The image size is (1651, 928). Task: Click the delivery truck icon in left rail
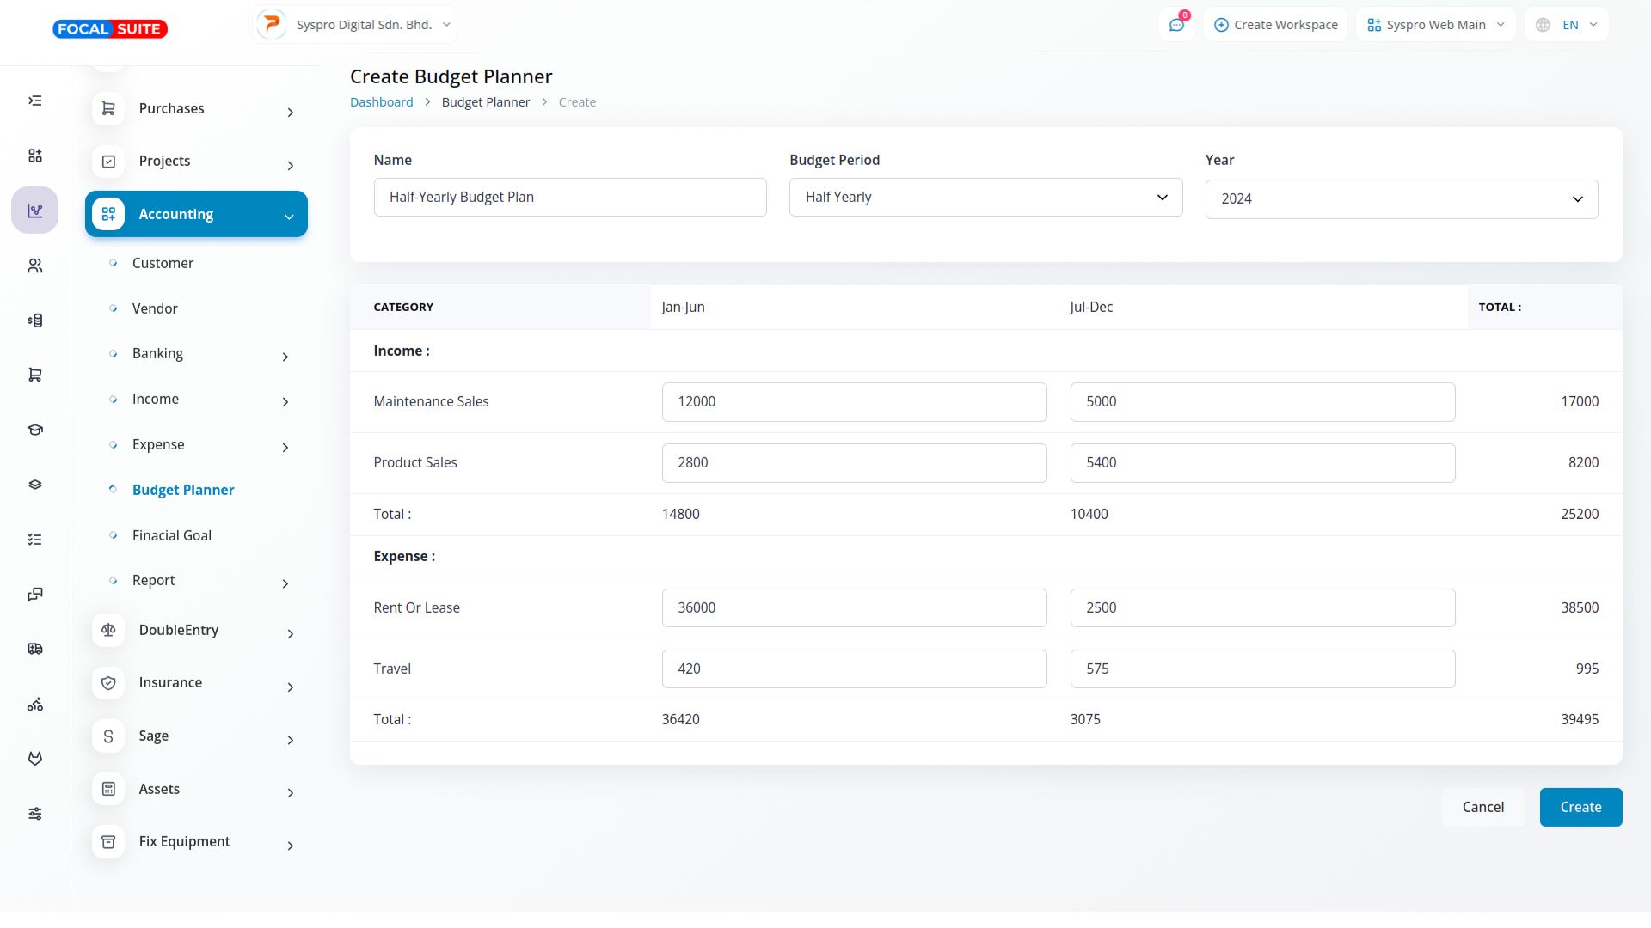tap(35, 649)
